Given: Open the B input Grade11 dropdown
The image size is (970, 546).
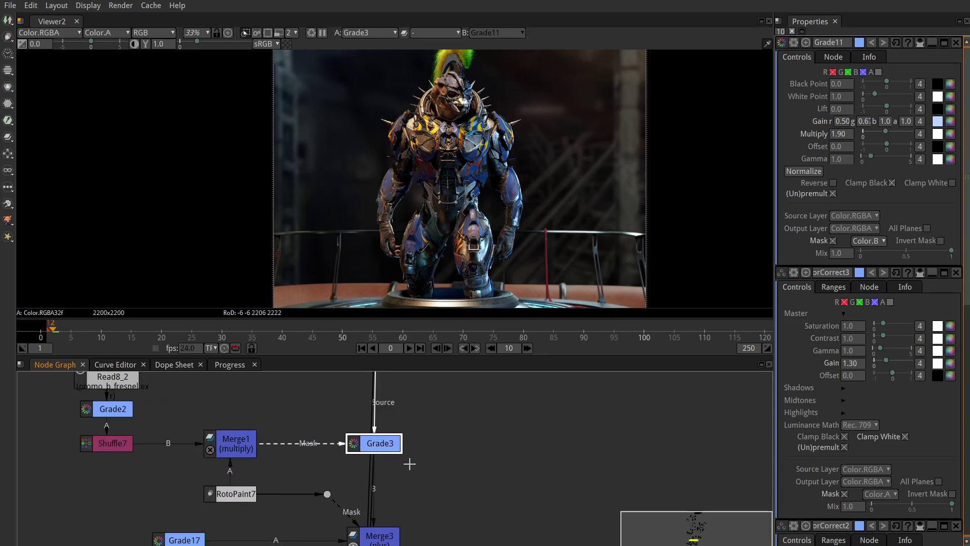Looking at the screenshot, I should tap(498, 33).
